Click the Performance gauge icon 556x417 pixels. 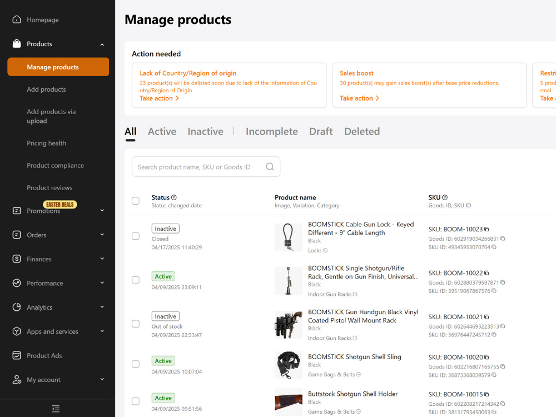point(17,283)
